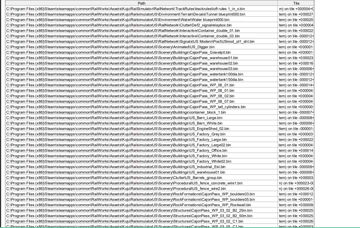Select the 'CajonPass_WP_Rockwall.bin' path row
360x228 pixels.
click(x=141, y=205)
